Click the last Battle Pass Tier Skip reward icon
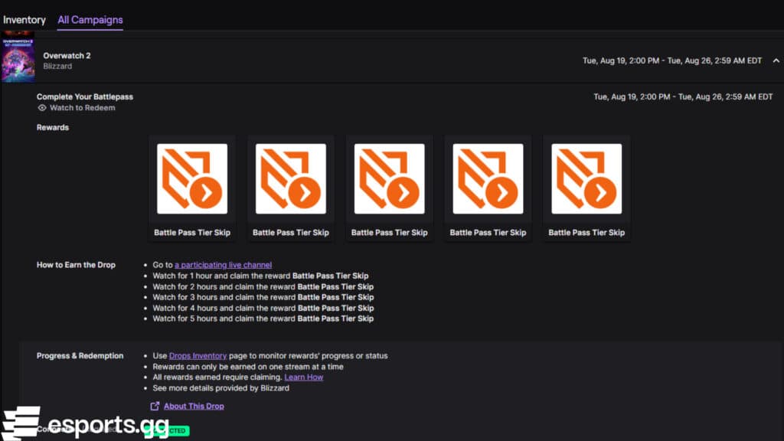784x441 pixels. [586, 179]
